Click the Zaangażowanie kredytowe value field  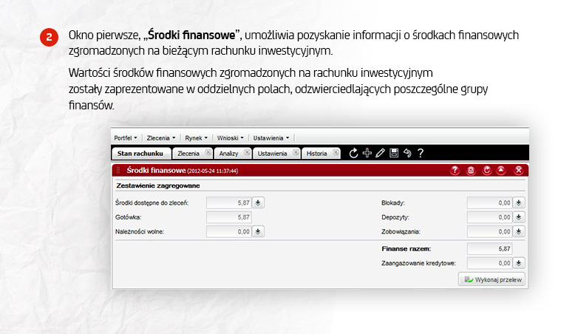(x=490, y=263)
